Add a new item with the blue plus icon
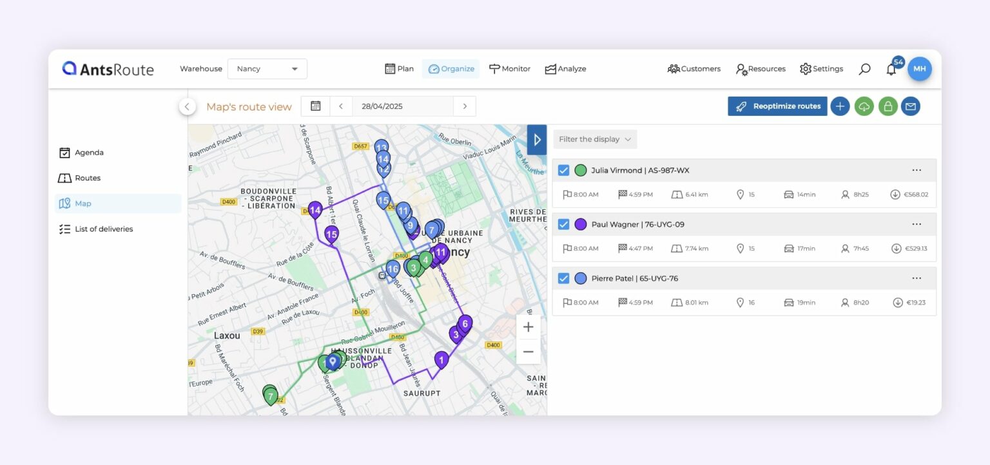 840,106
